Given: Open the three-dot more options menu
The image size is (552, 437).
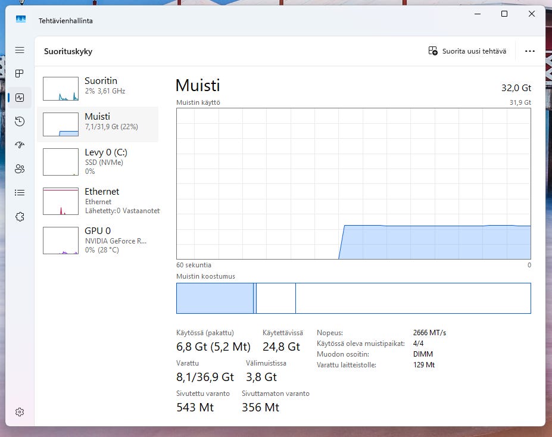Looking at the screenshot, I should (x=530, y=51).
